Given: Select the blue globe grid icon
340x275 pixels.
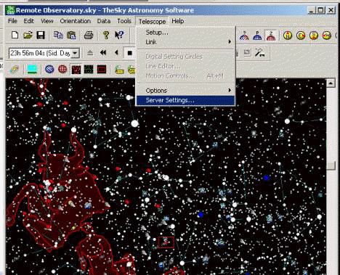Looking at the screenshot, I should (x=49, y=70).
